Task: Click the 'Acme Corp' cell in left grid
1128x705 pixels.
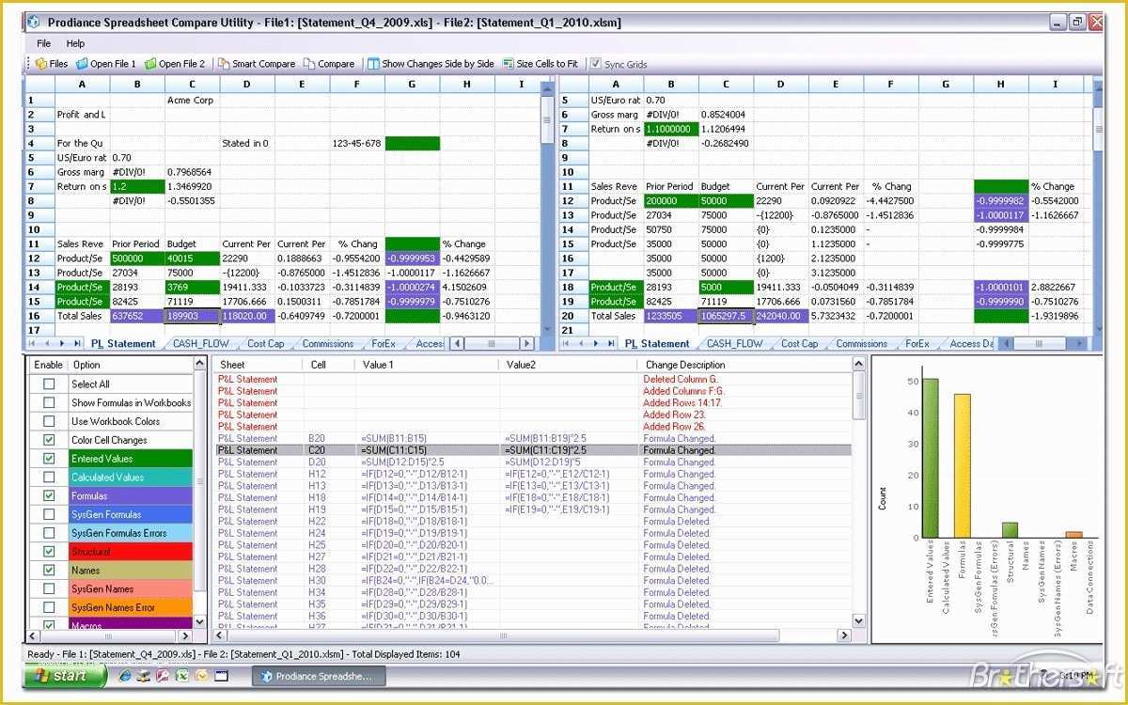Action: 192,100
